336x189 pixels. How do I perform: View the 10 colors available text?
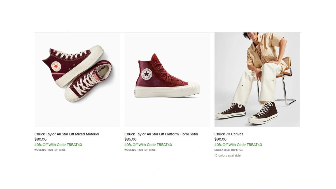[x=227, y=156]
